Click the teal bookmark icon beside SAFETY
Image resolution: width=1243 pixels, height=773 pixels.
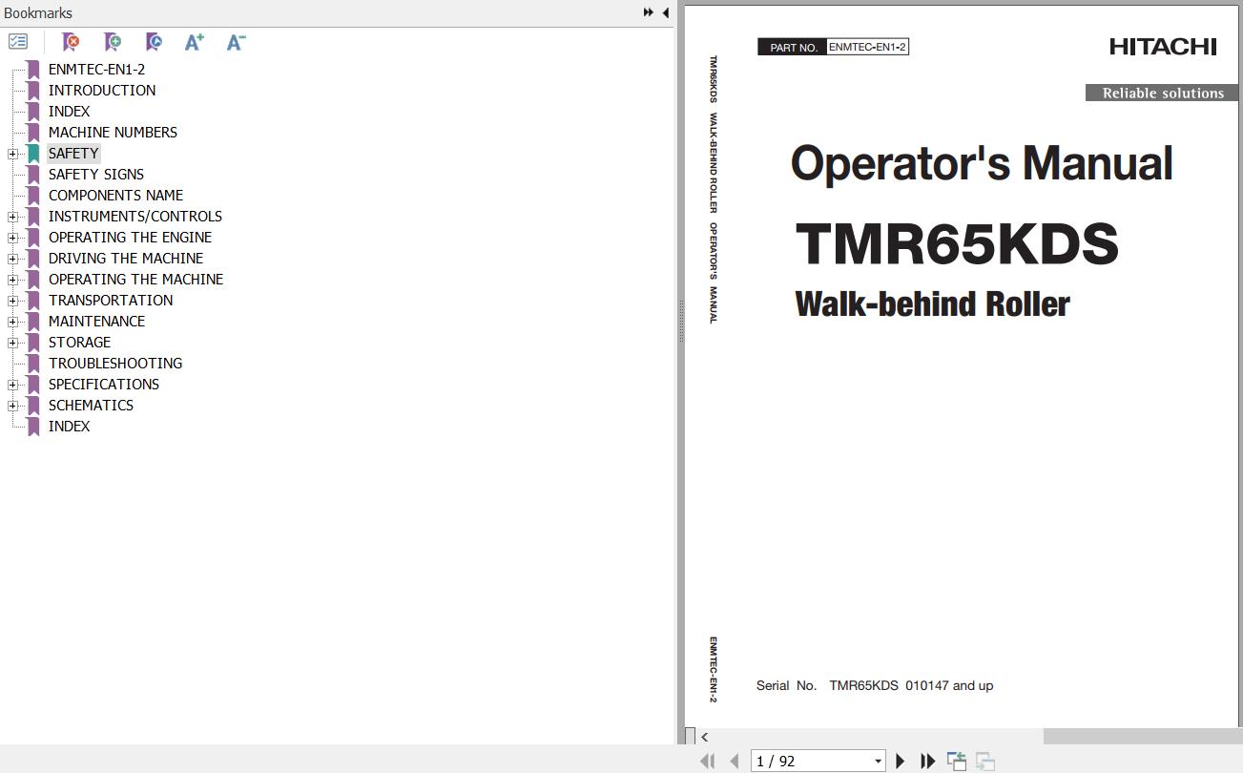tap(33, 154)
